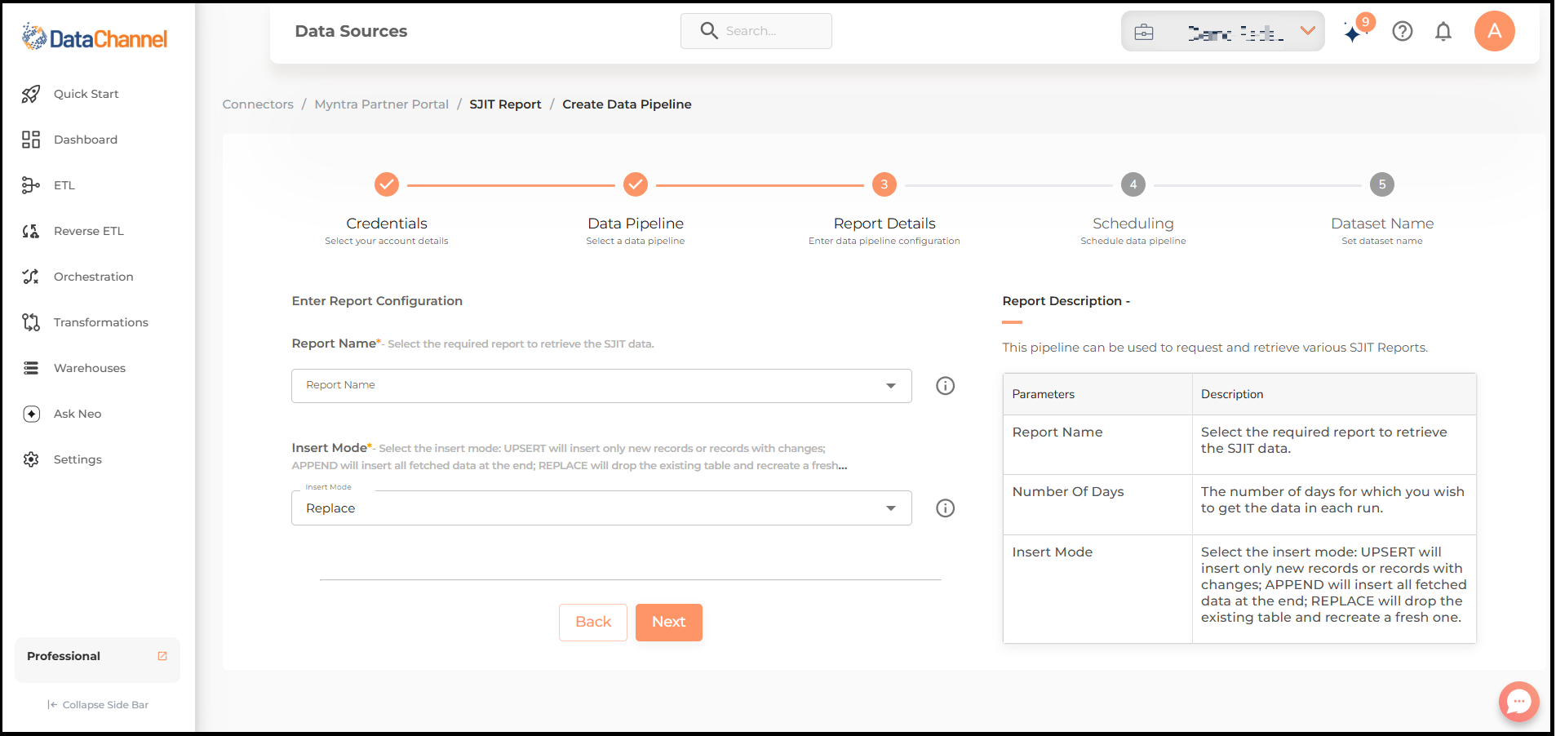Click the Create Data Pipeline breadcrumb
Viewport: 1556px width, 736px height.
(627, 104)
